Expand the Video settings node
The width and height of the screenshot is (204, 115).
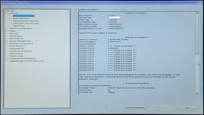[x=6, y=31]
